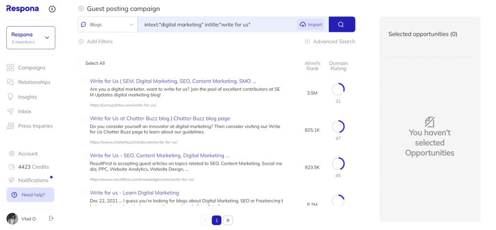The height and width of the screenshot is (230, 496).
Task: Click the Blogs chat bubble icon
Action: pos(83,24)
